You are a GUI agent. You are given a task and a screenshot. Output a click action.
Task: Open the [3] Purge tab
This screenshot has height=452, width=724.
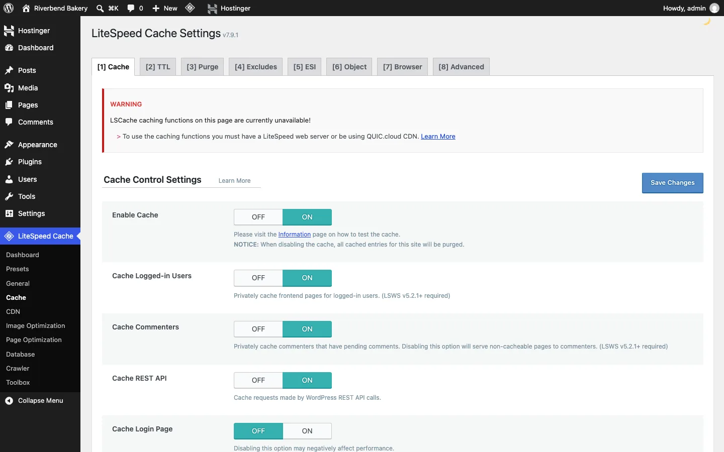coord(203,67)
